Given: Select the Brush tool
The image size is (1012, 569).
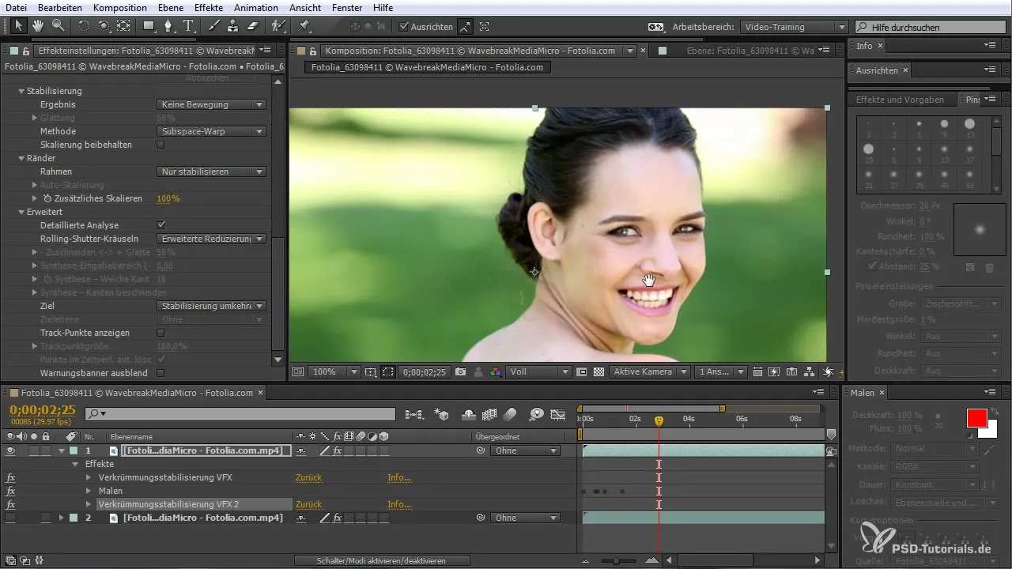Looking at the screenshot, I should pyautogui.click(x=214, y=26).
